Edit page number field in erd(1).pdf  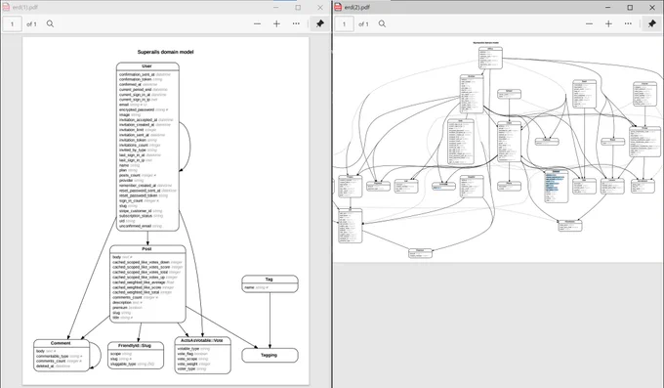point(13,24)
